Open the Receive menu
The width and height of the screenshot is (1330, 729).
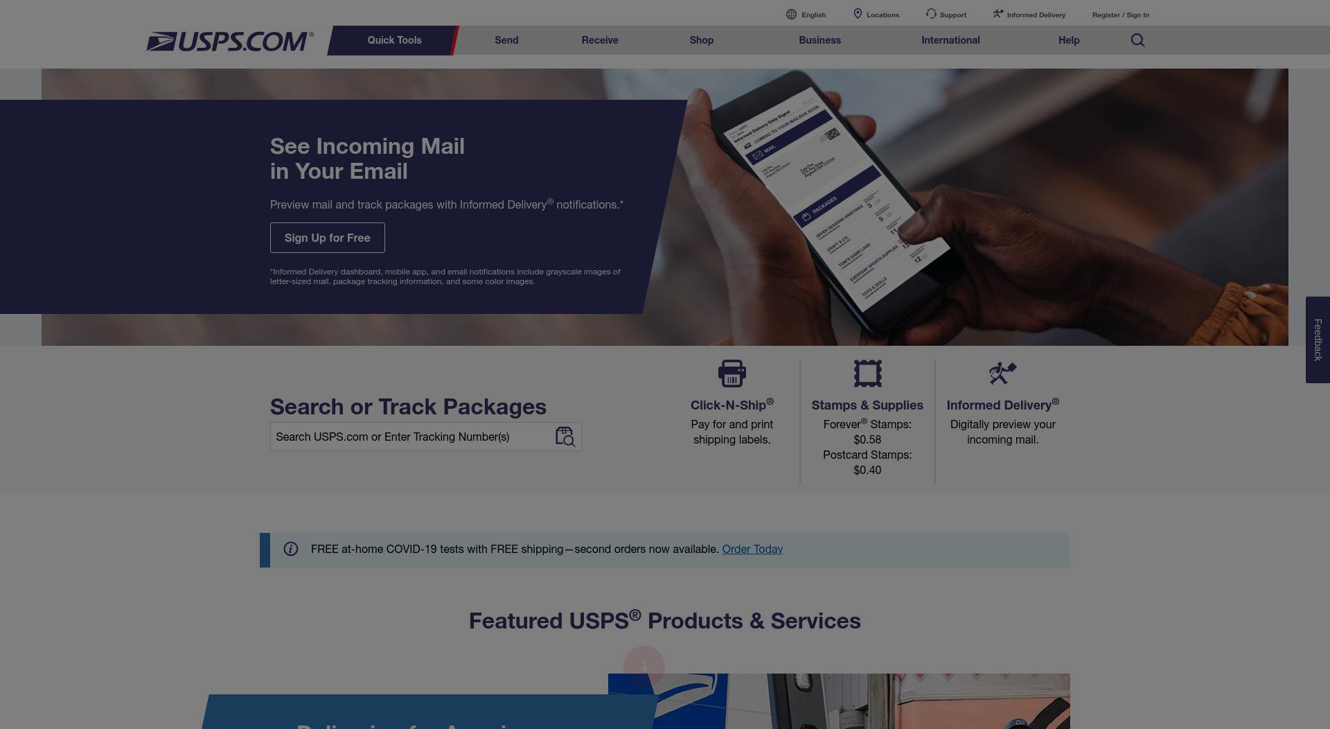(x=600, y=40)
